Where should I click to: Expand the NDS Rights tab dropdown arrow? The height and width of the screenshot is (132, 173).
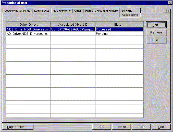click(69, 11)
